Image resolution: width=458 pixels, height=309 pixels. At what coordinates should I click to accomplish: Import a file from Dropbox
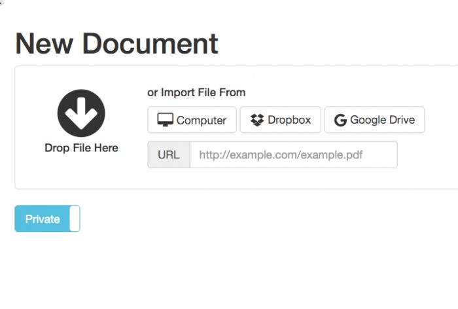pos(281,120)
